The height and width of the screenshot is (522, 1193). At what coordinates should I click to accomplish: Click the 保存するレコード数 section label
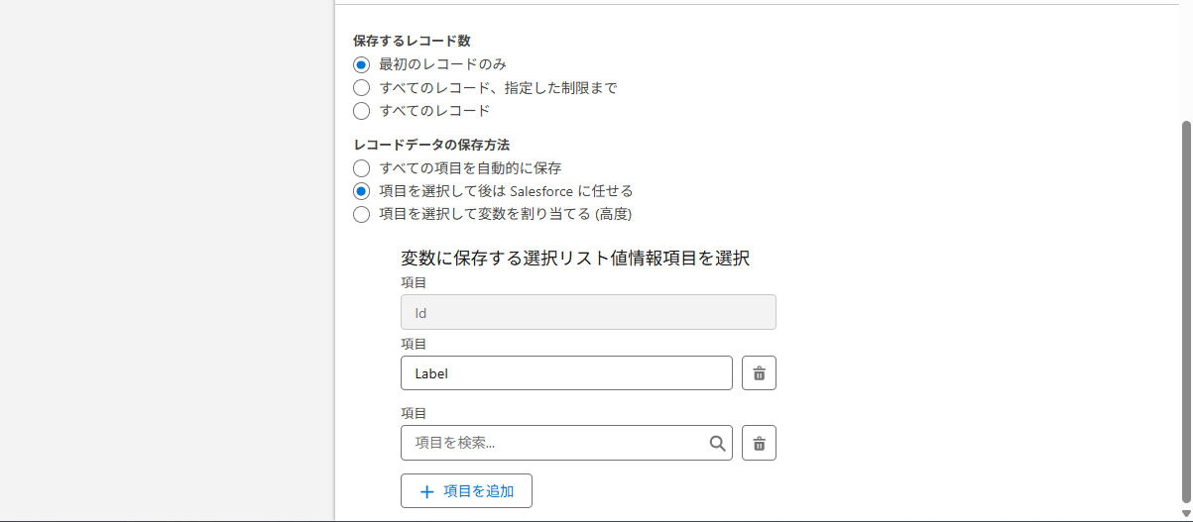(x=412, y=41)
